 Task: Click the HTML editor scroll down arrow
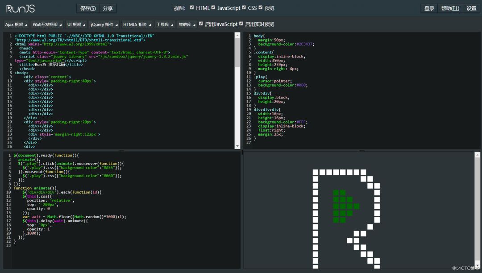click(237, 146)
